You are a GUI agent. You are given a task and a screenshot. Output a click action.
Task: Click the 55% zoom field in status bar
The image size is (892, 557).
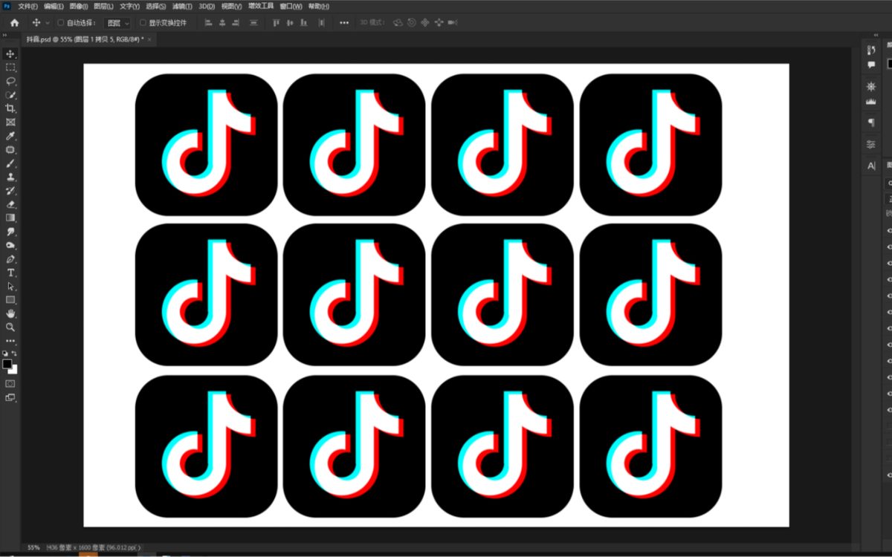tap(33, 547)
